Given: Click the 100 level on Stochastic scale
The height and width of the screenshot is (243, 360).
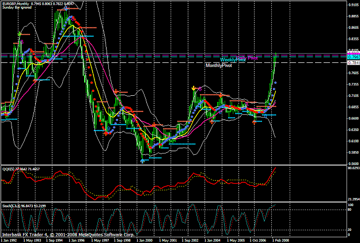Looking at the screenshot, I should click(351, 205).
